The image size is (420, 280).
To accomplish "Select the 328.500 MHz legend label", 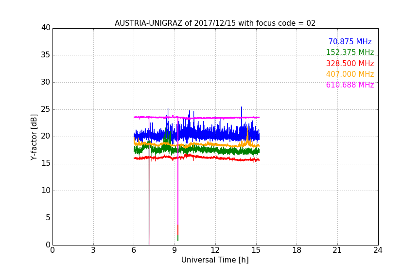I will (x=350, y=63).
